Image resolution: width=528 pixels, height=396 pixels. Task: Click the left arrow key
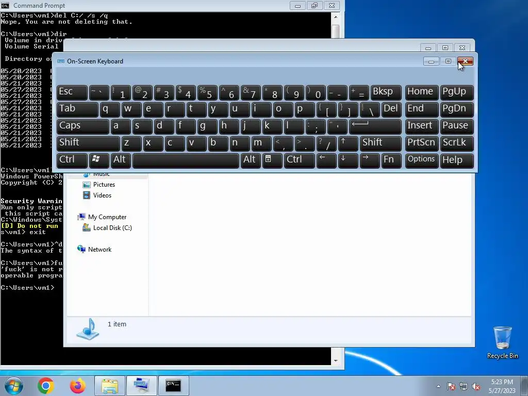[326, 160]
